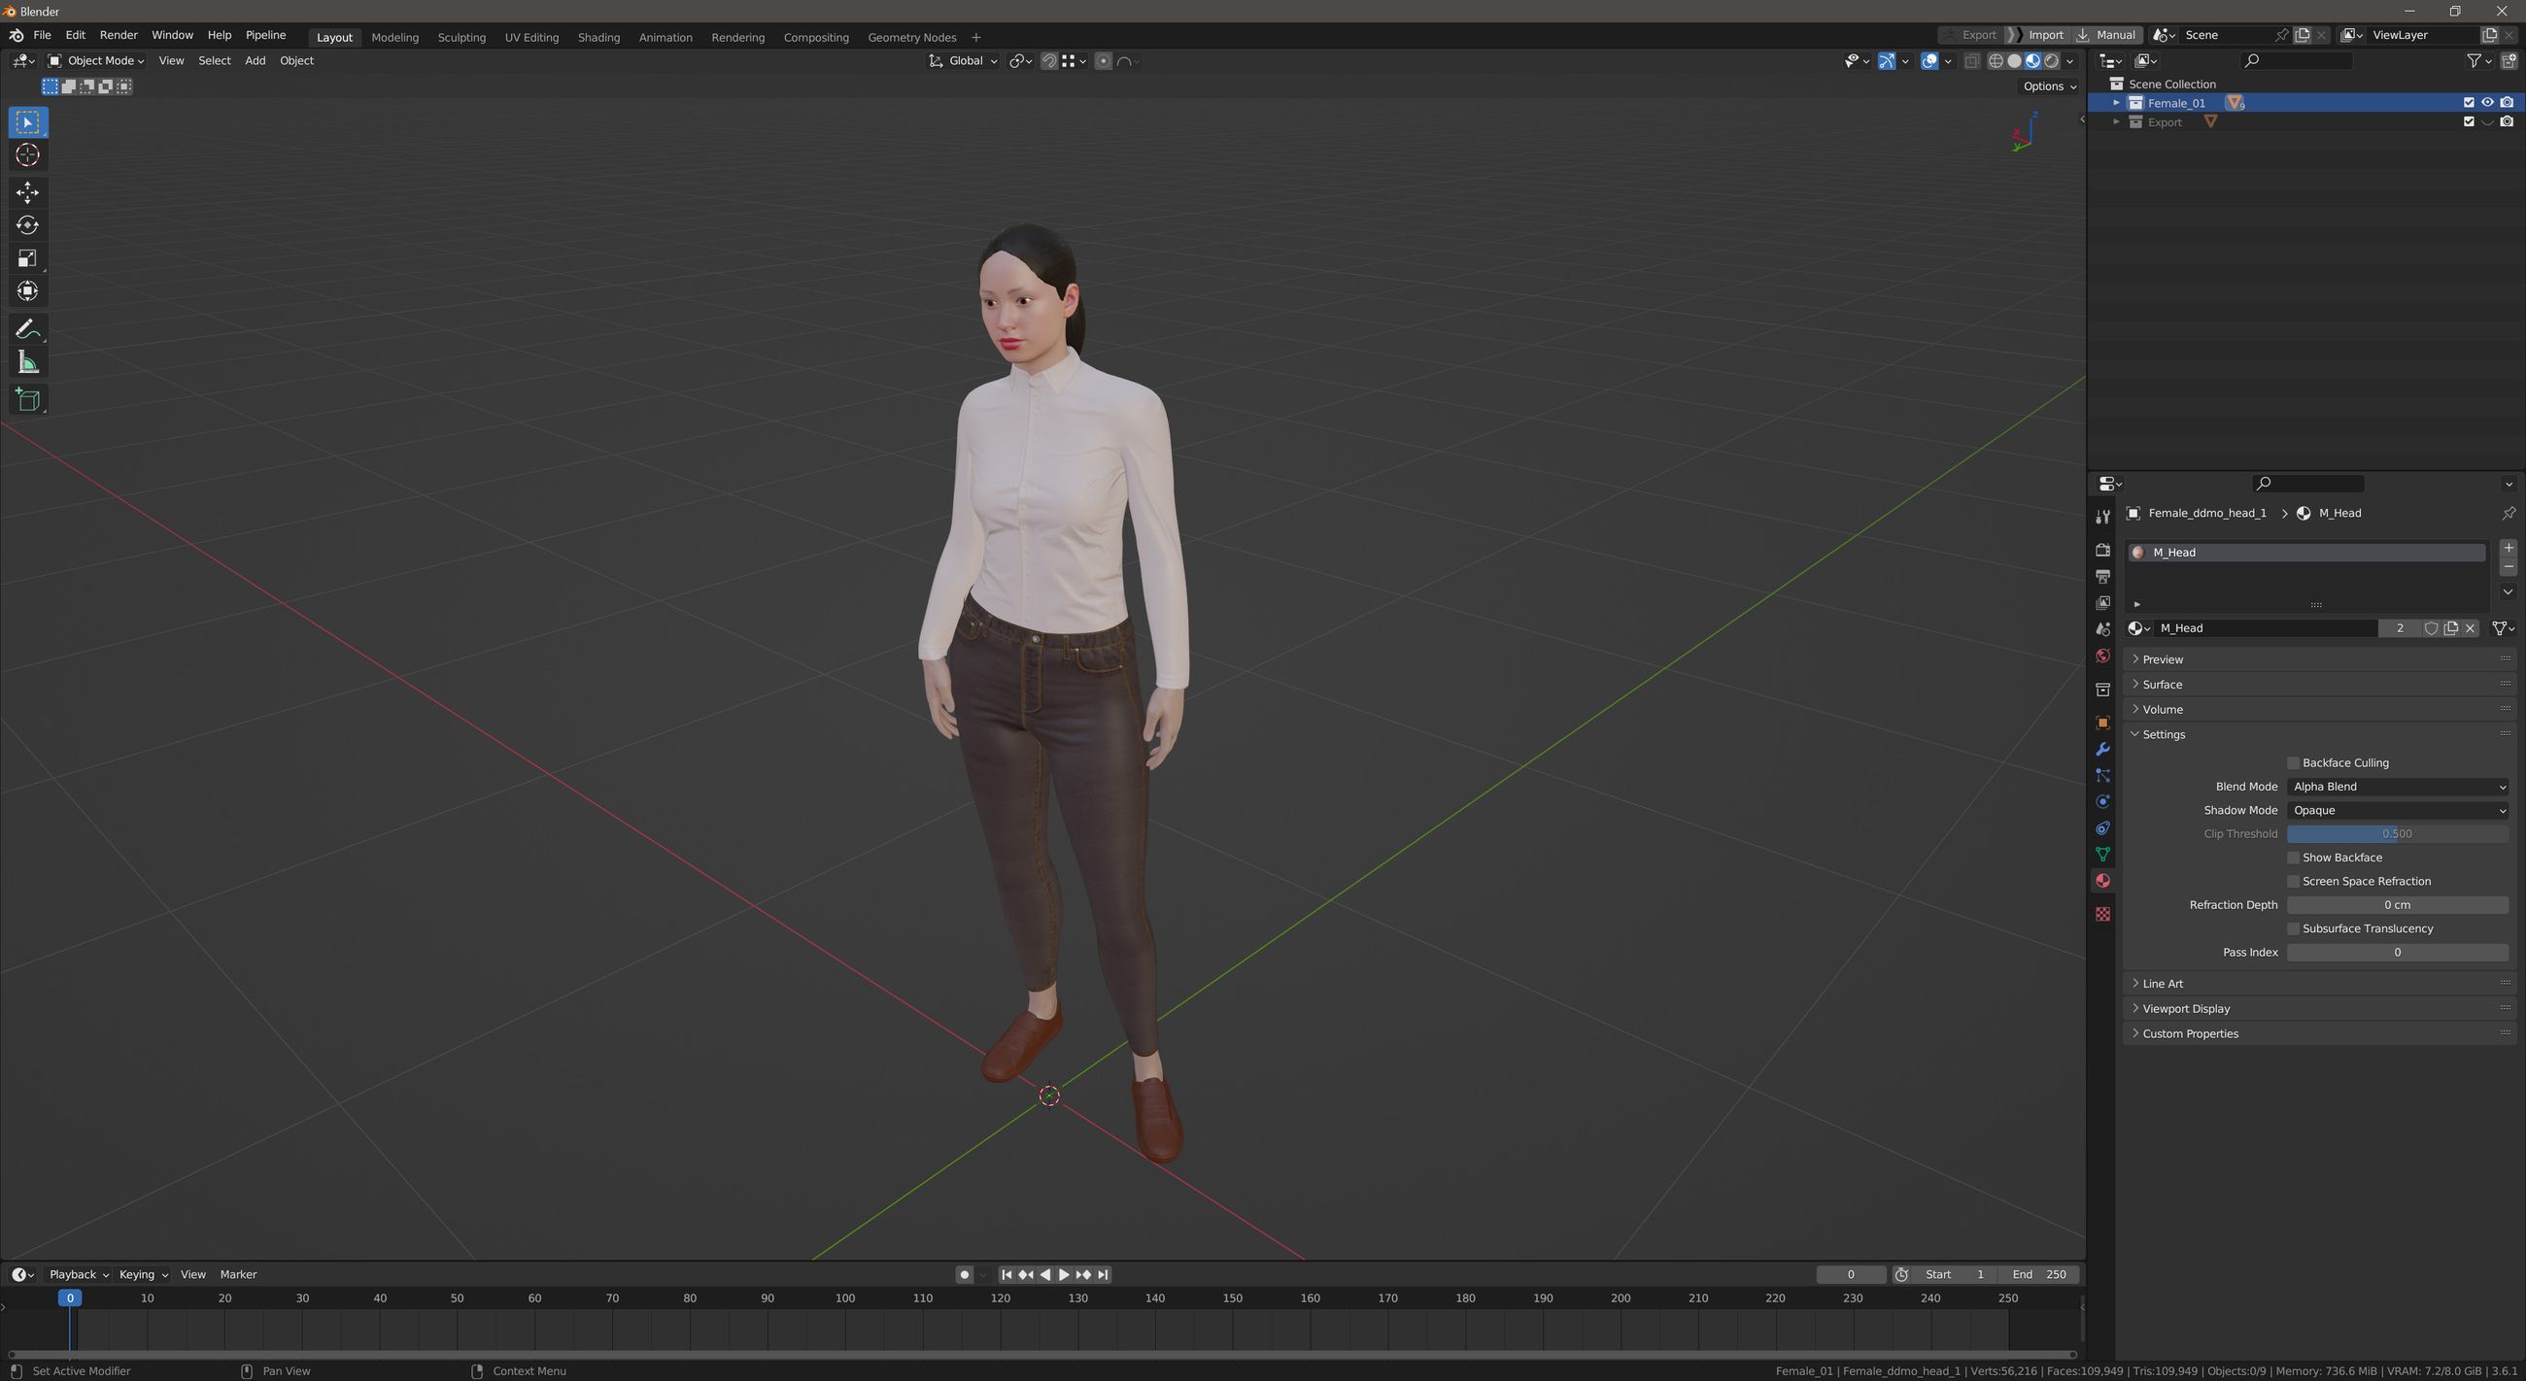Expand the Female_01 collection
Image resolution: width=2526 pixels, height=1381 pixels.
pos(2115,102)
